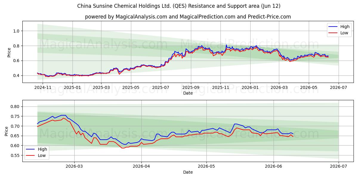Click the '0.60' y-axis tick in bottom chart
This screenshot has width=358, height=179.
click(x=15, y=146)
